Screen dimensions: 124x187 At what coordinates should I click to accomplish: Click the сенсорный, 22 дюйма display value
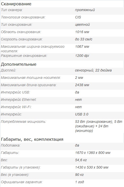click(x=93, y=70)
